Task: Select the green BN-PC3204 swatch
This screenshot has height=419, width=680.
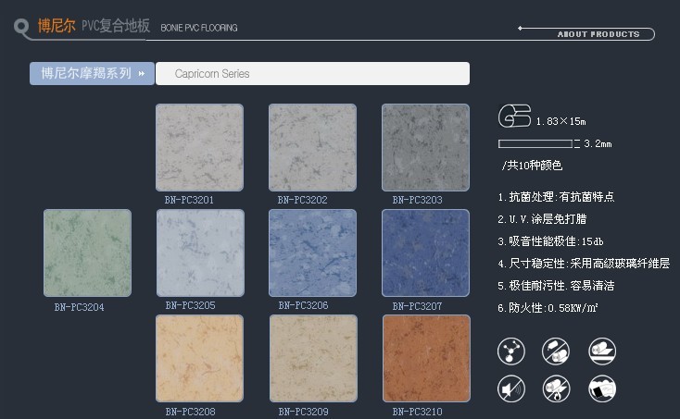Action: (x=87, y=253)
